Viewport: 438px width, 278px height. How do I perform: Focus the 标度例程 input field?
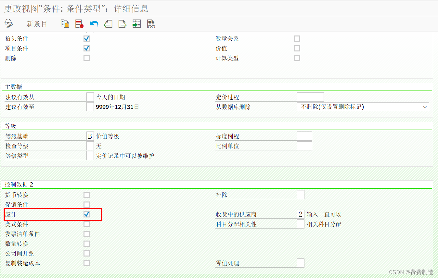[x=304, y=136]
